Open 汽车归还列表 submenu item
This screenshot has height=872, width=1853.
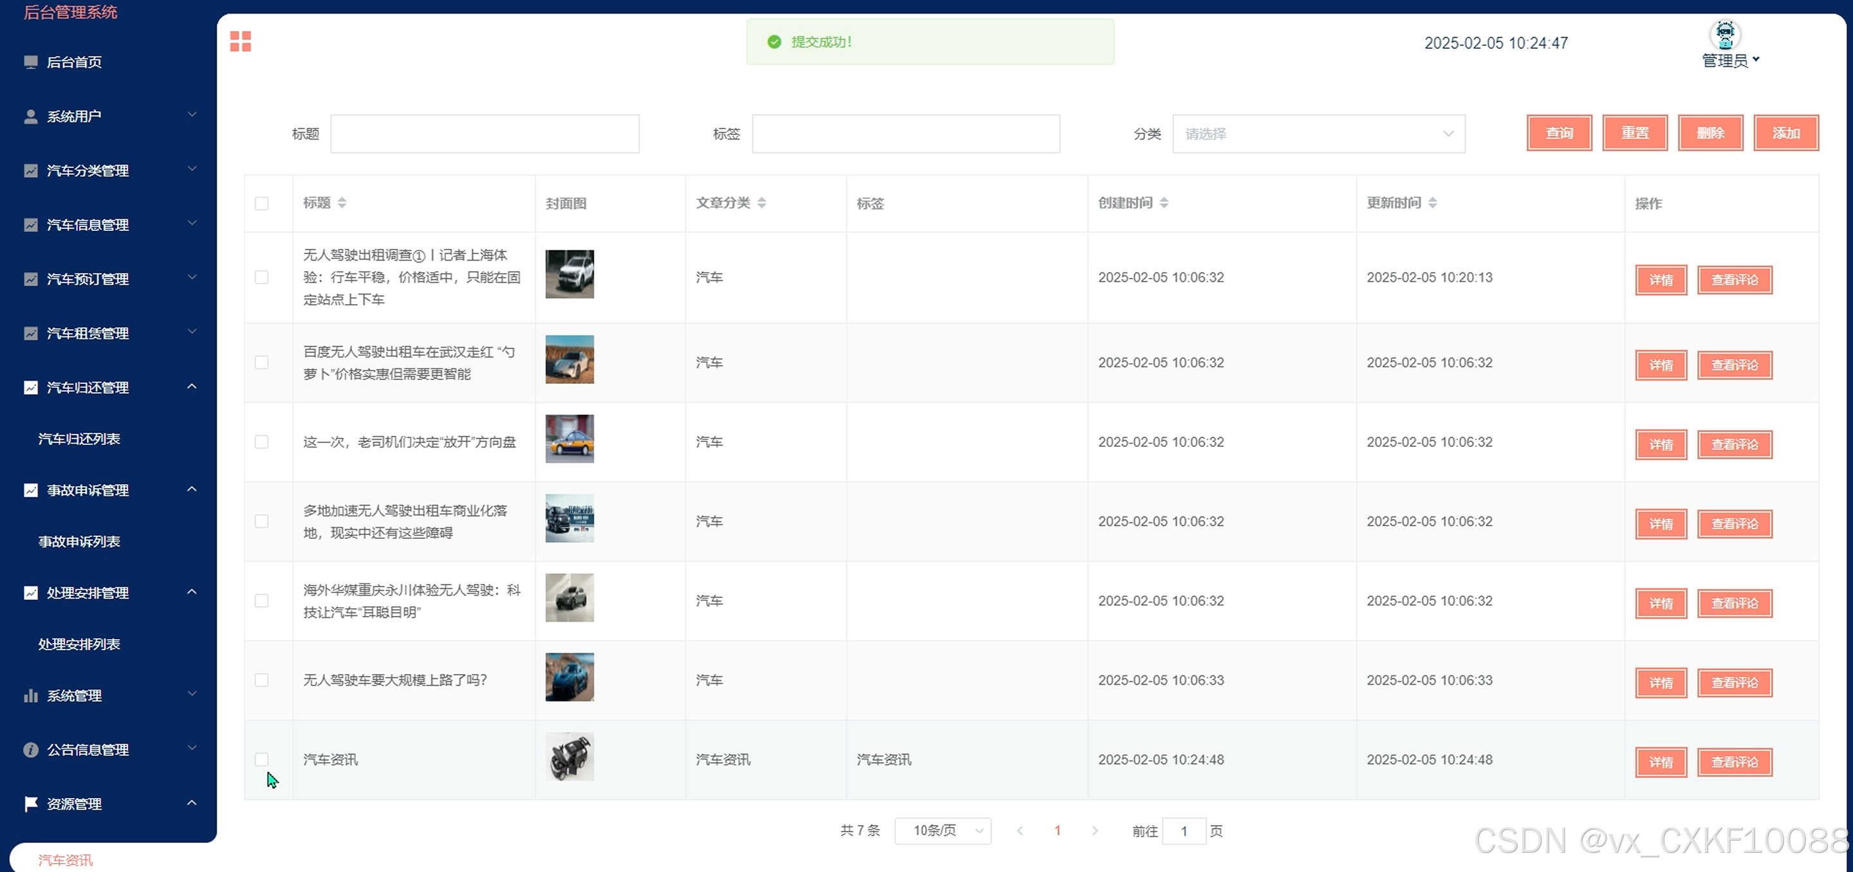point(79,439)
